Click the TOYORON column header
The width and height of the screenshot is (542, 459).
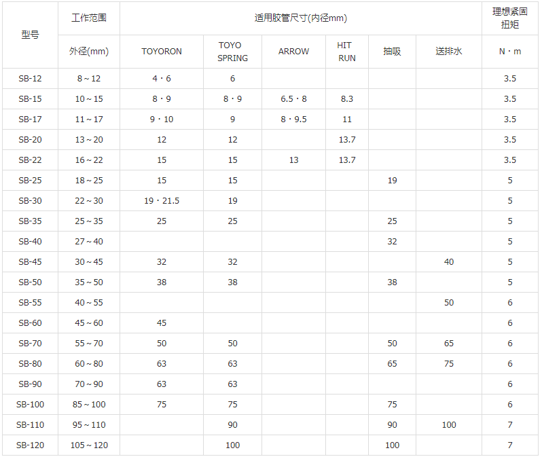tap(162, 52)
